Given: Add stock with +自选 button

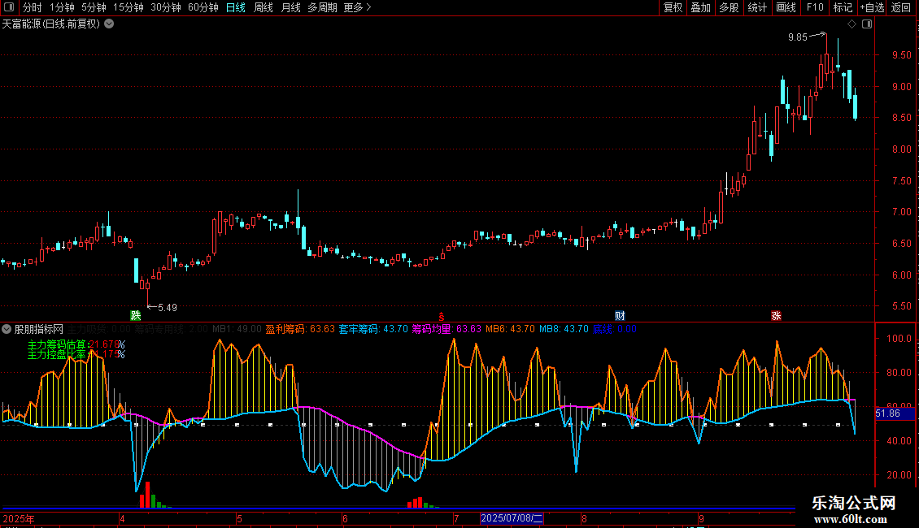Looking at the screenshot, I should point(871,7).
